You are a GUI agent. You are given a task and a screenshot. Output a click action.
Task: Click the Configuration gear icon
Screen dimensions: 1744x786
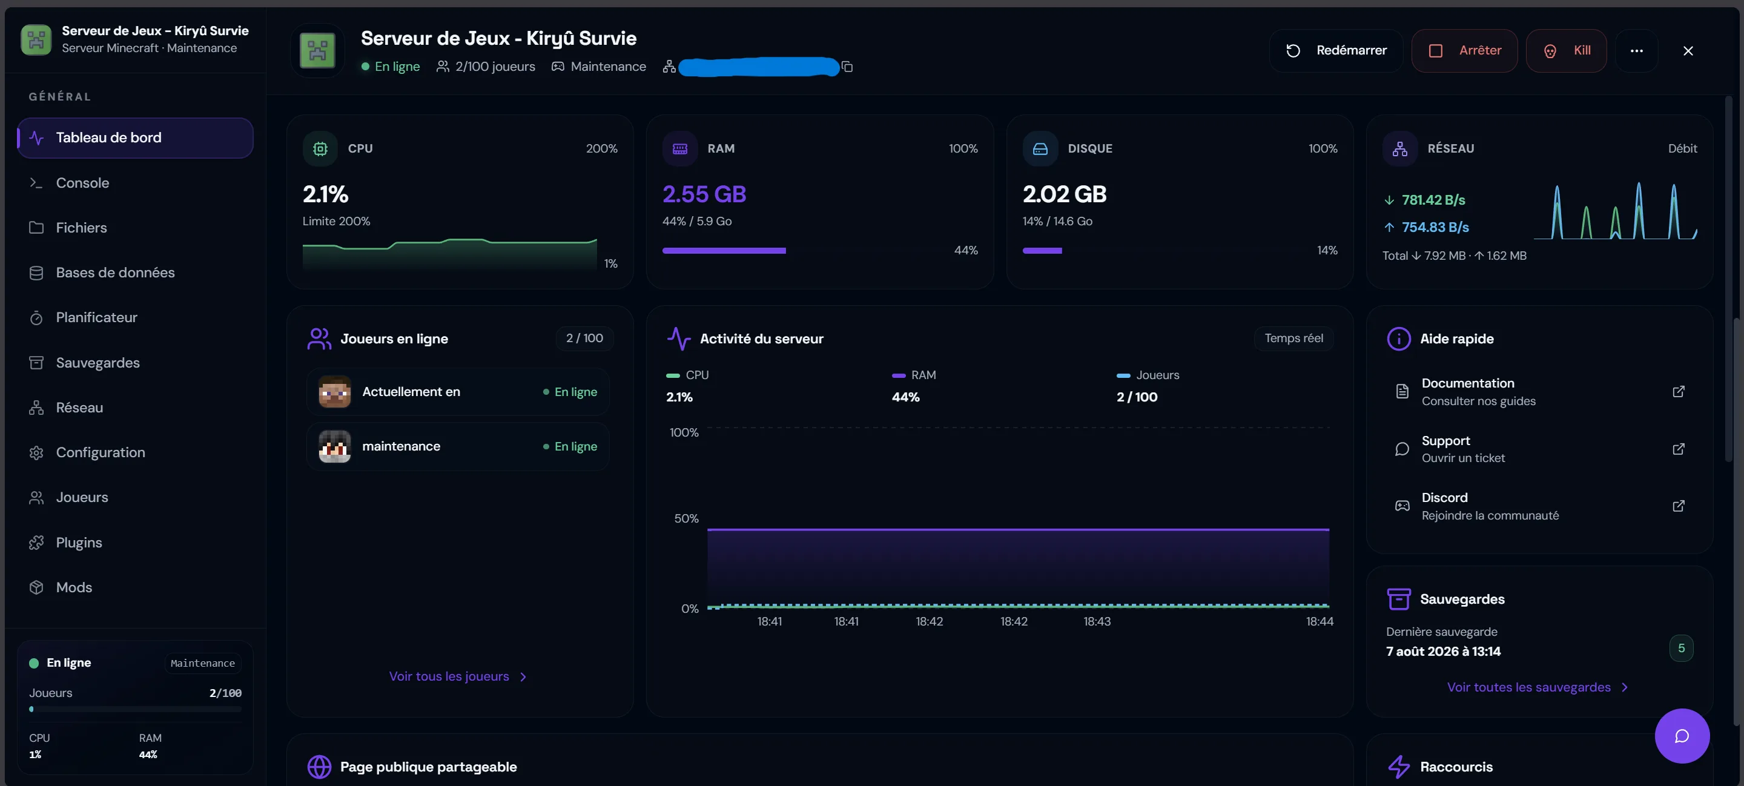pyautogui.click(x=36, y=452)
